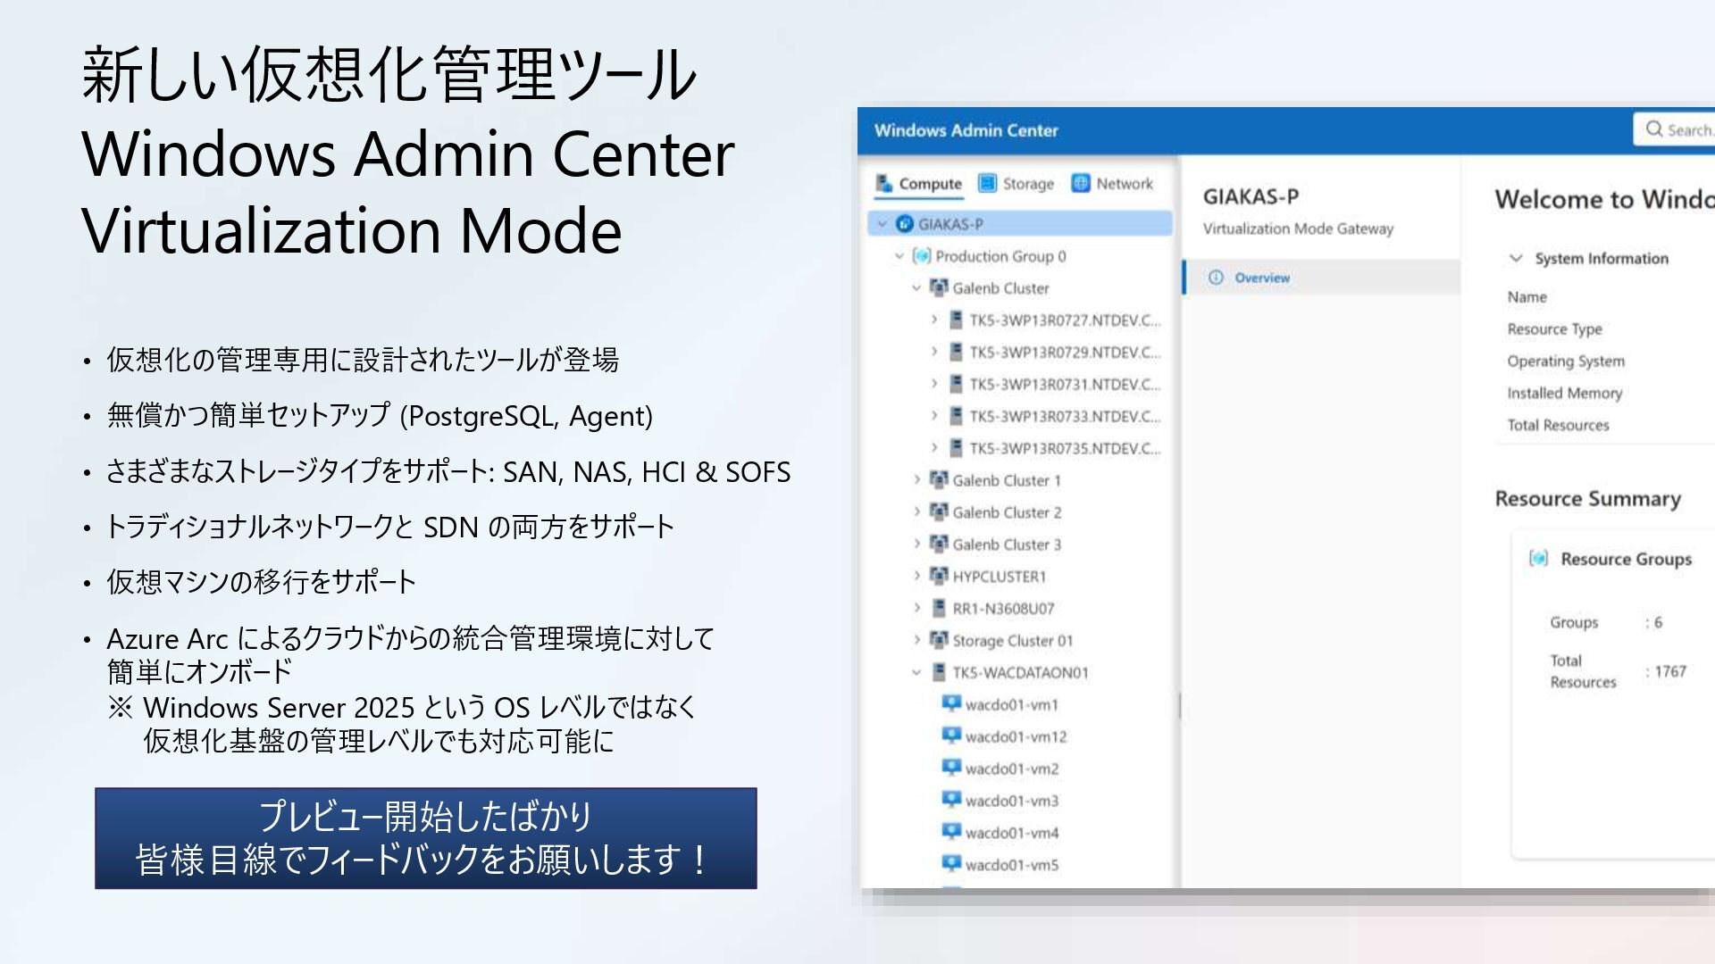Select the TK5-WACDATAON01 tree item
This screenshot has height=964, width=1715.
(x=1020, y=673)
